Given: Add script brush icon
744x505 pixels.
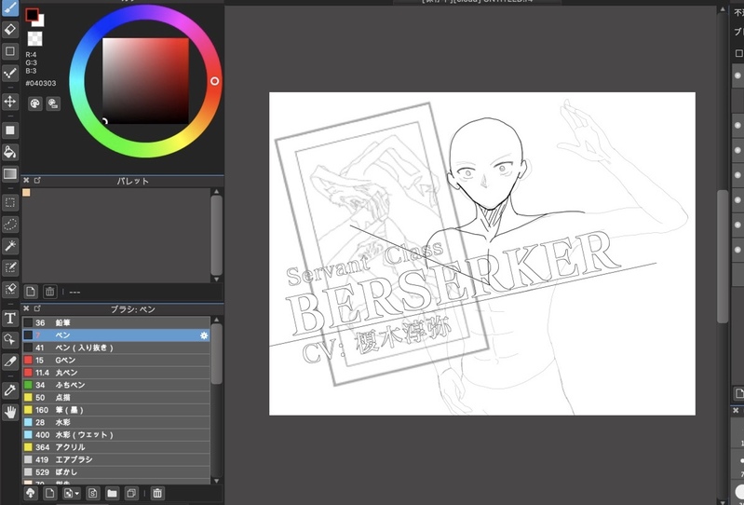Looking at the screenshot, I should 93,493.
